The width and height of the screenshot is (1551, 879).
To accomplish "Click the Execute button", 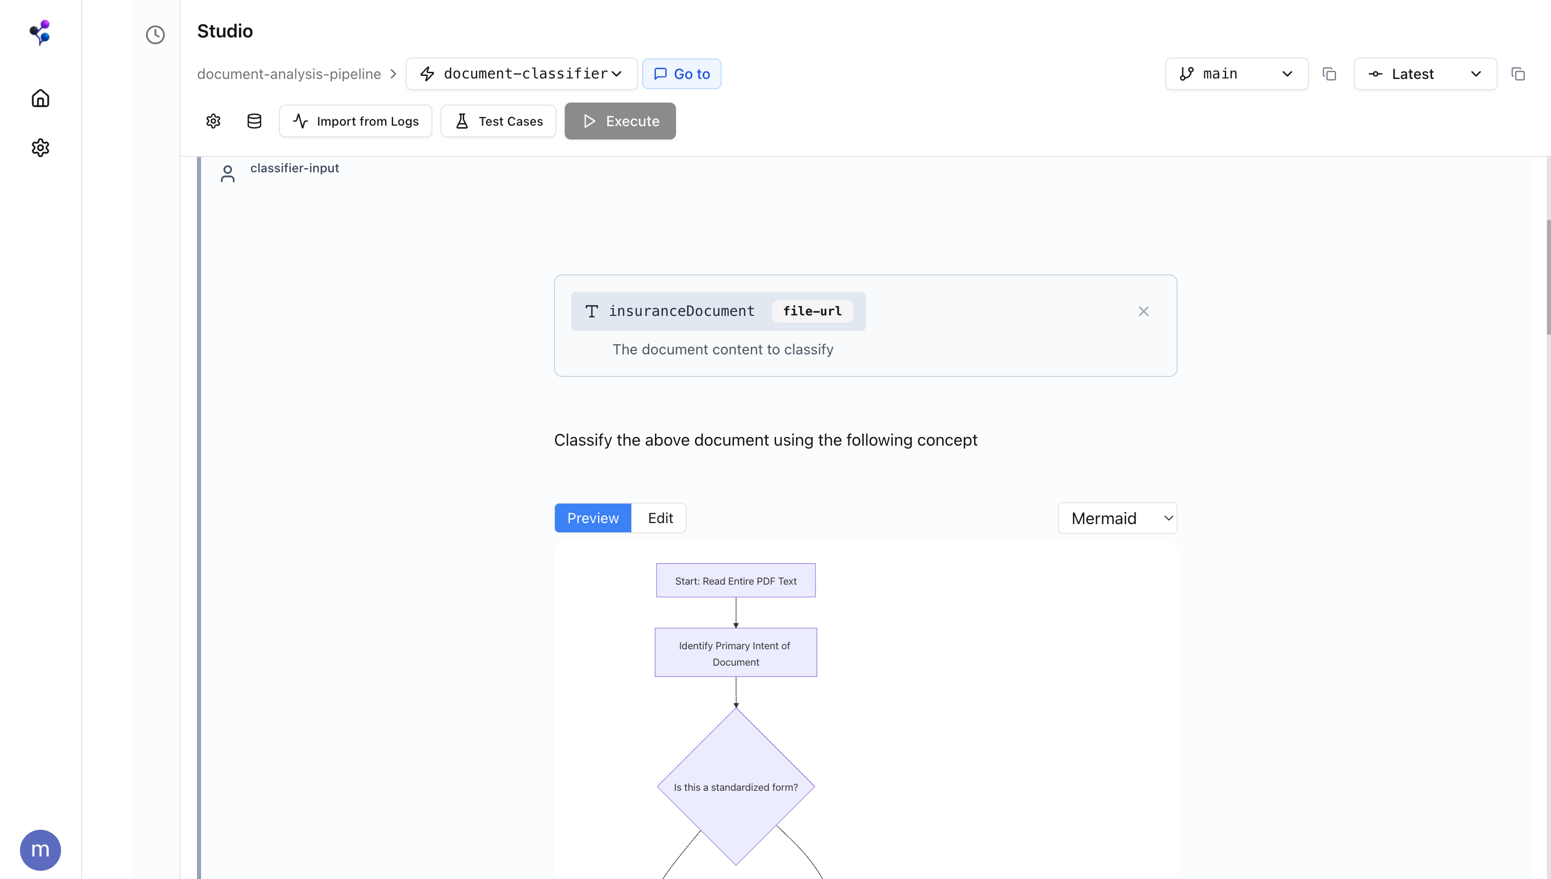I will click(x=620, y=121).
